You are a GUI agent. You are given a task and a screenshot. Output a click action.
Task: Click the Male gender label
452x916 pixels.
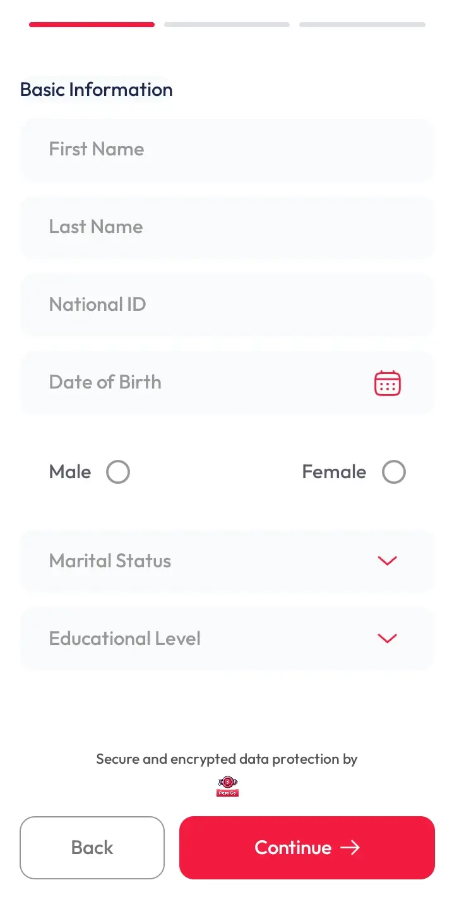coord(70,472)
